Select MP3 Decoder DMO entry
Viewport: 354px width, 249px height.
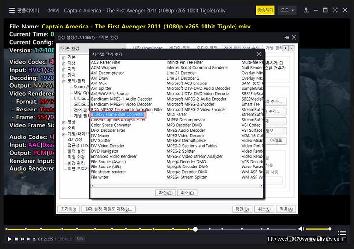coord(184,125)
